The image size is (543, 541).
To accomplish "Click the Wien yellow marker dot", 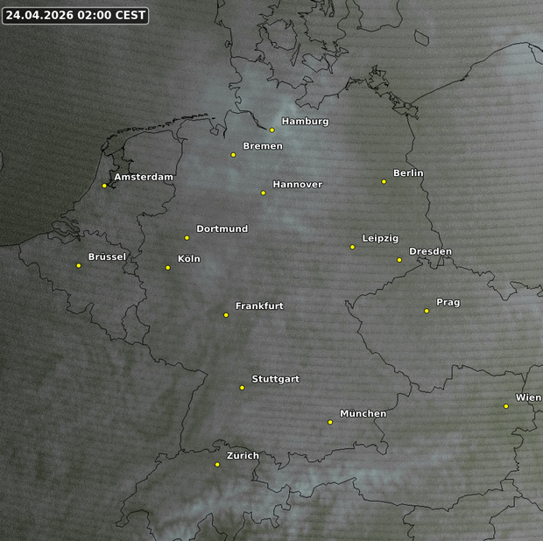I will (x=506, y=405).
